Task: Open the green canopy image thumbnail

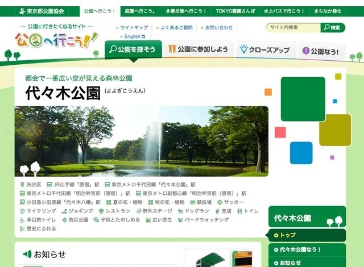Action: coord(218,258)
